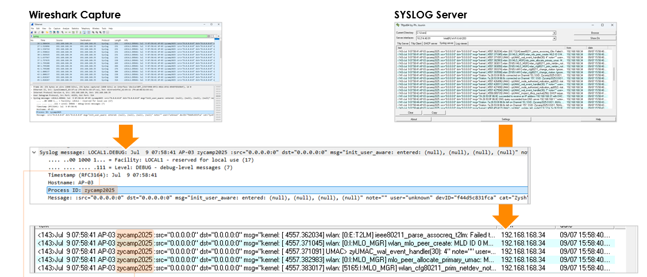This screenshot has height=277, width=647.
Task: Click Wireshark's go forward arrow icon
Action: click(x=70, y=32)
